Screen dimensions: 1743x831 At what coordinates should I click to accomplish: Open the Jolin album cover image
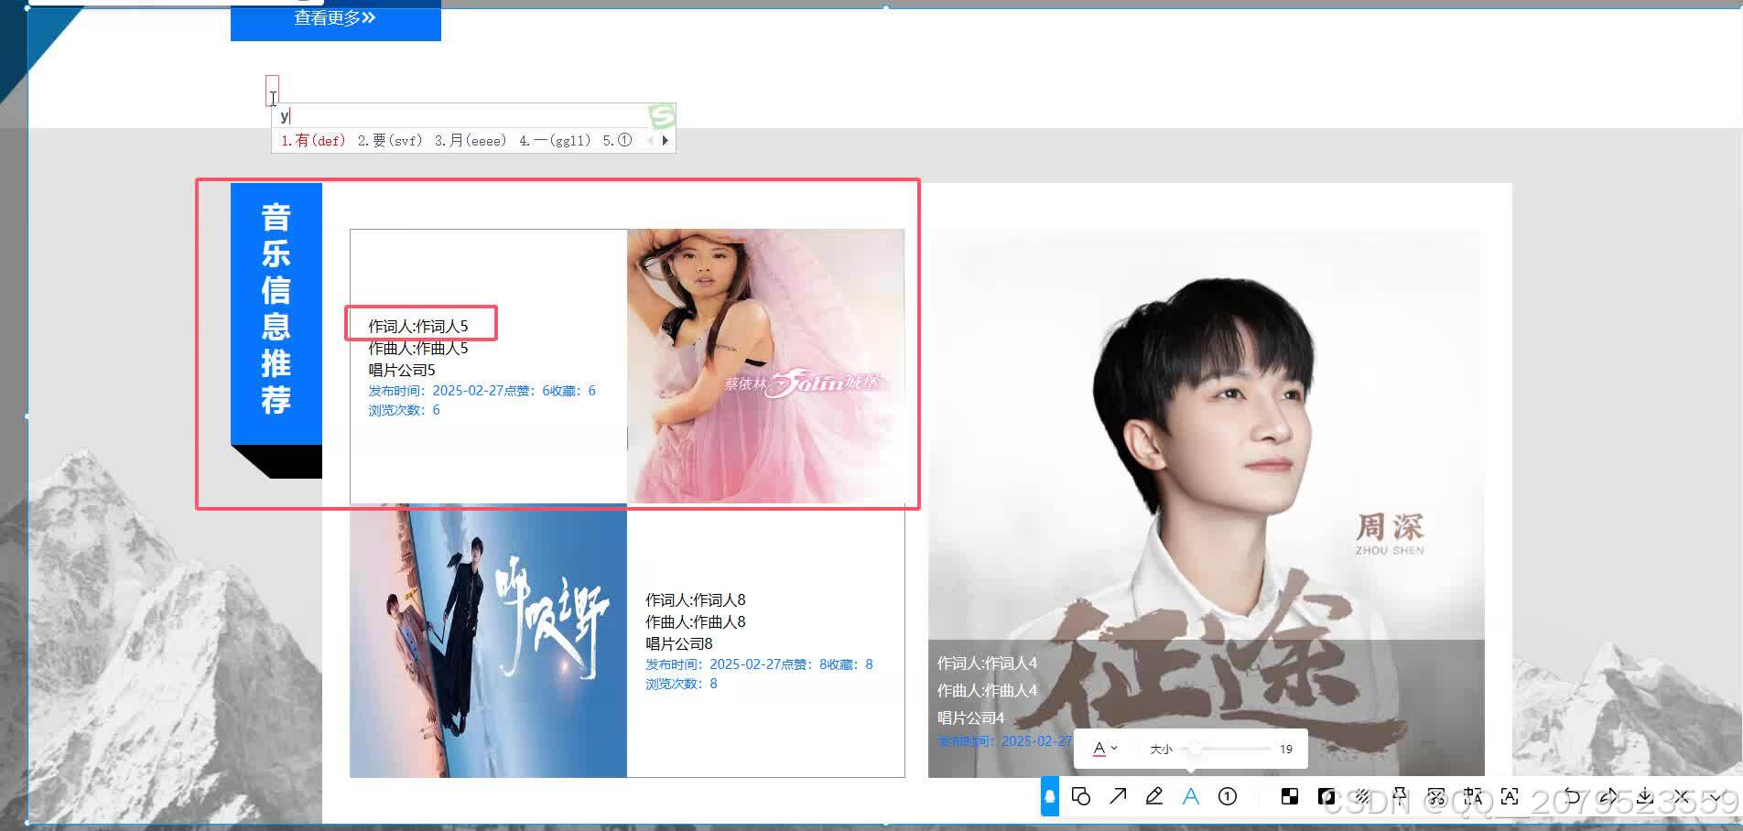click(x=765, y=366)
